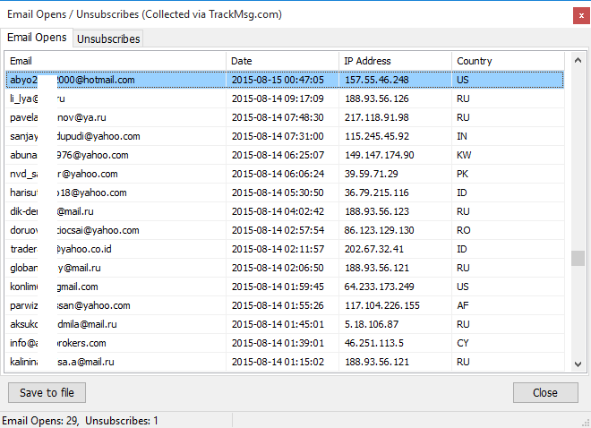
Task: Select IP address 86.123.129.130
Action: [x=379, y=230]
